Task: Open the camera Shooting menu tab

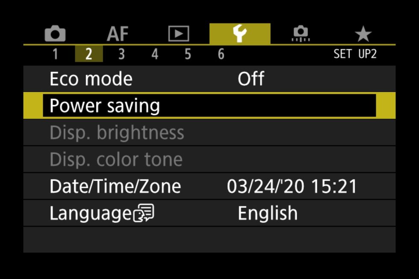Action: pyautogui.click(x=55, y=34)
